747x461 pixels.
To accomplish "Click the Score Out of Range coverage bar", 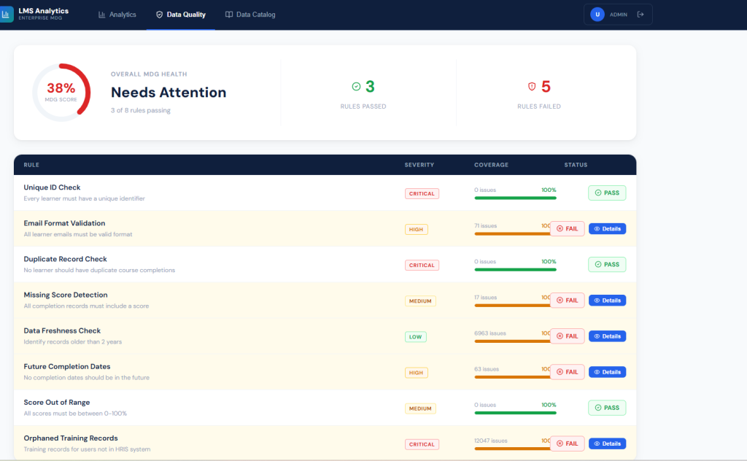I will pyautogui.click(x=515, y=413).
